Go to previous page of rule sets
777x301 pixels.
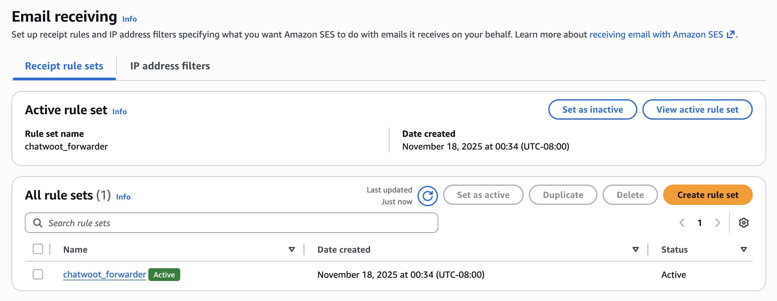tap(682, 223)
